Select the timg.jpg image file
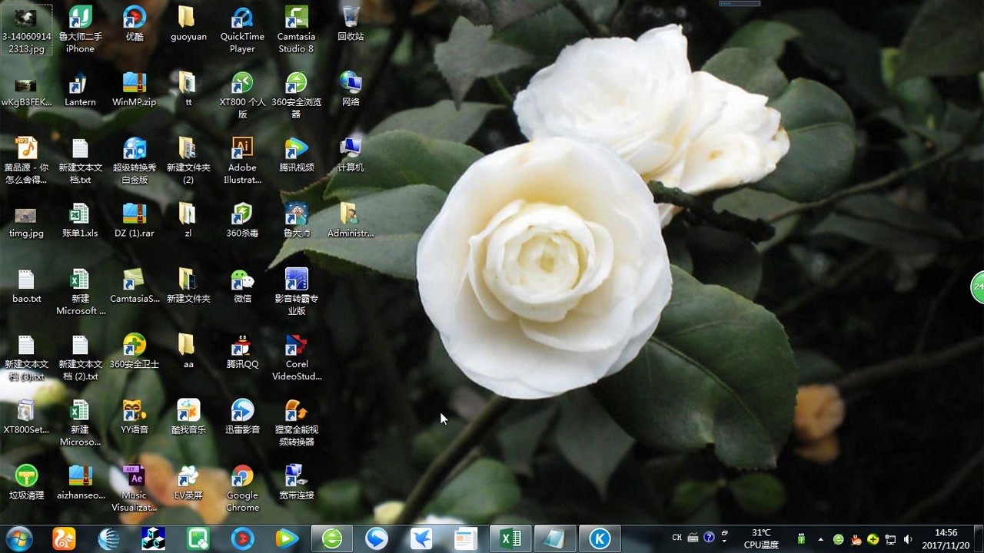The width and height of the screenshot is (984, 553). click(x=26, y=220)
